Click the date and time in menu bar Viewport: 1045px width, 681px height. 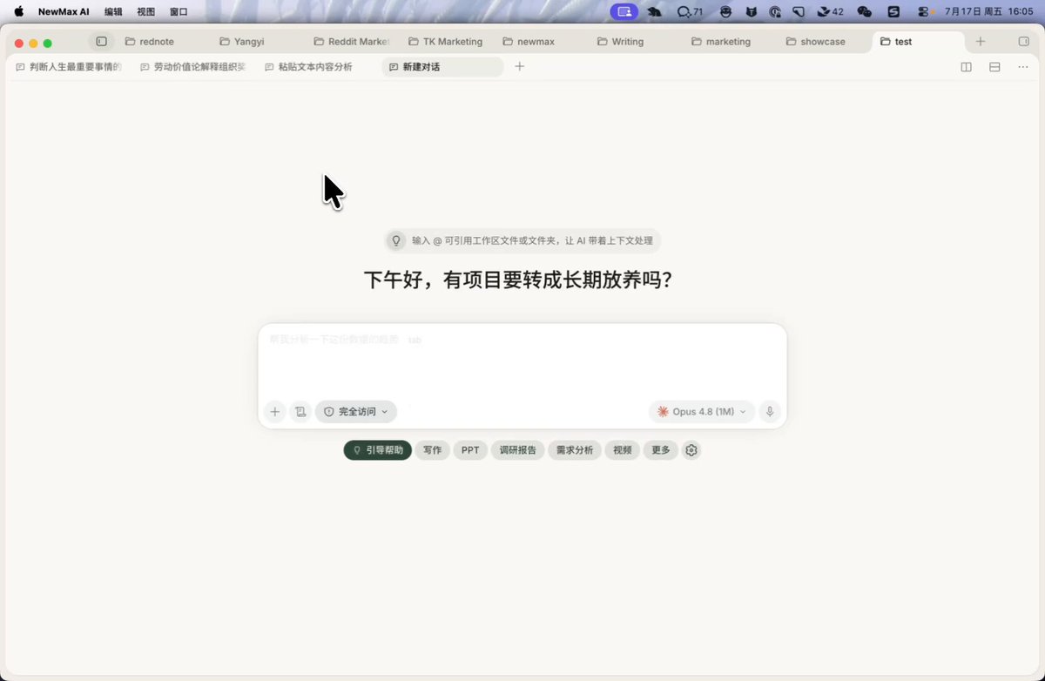click(988, 12)
